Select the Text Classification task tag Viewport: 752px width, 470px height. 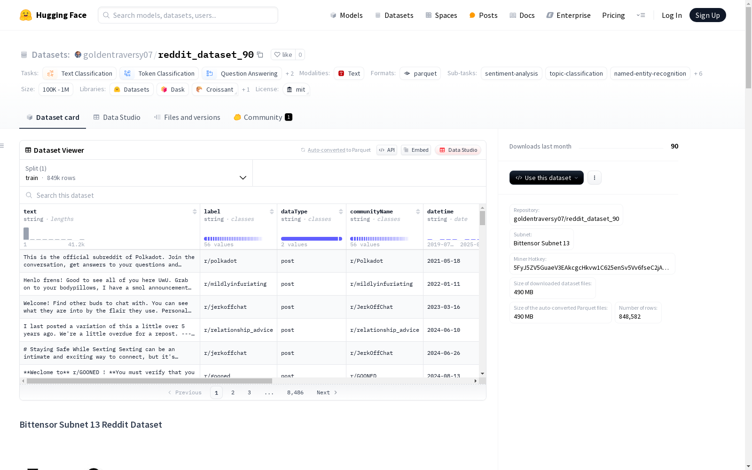pyautogui.click(x=79, y=73)
